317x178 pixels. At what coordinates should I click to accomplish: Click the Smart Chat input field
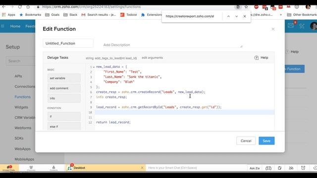click(196, 168)
